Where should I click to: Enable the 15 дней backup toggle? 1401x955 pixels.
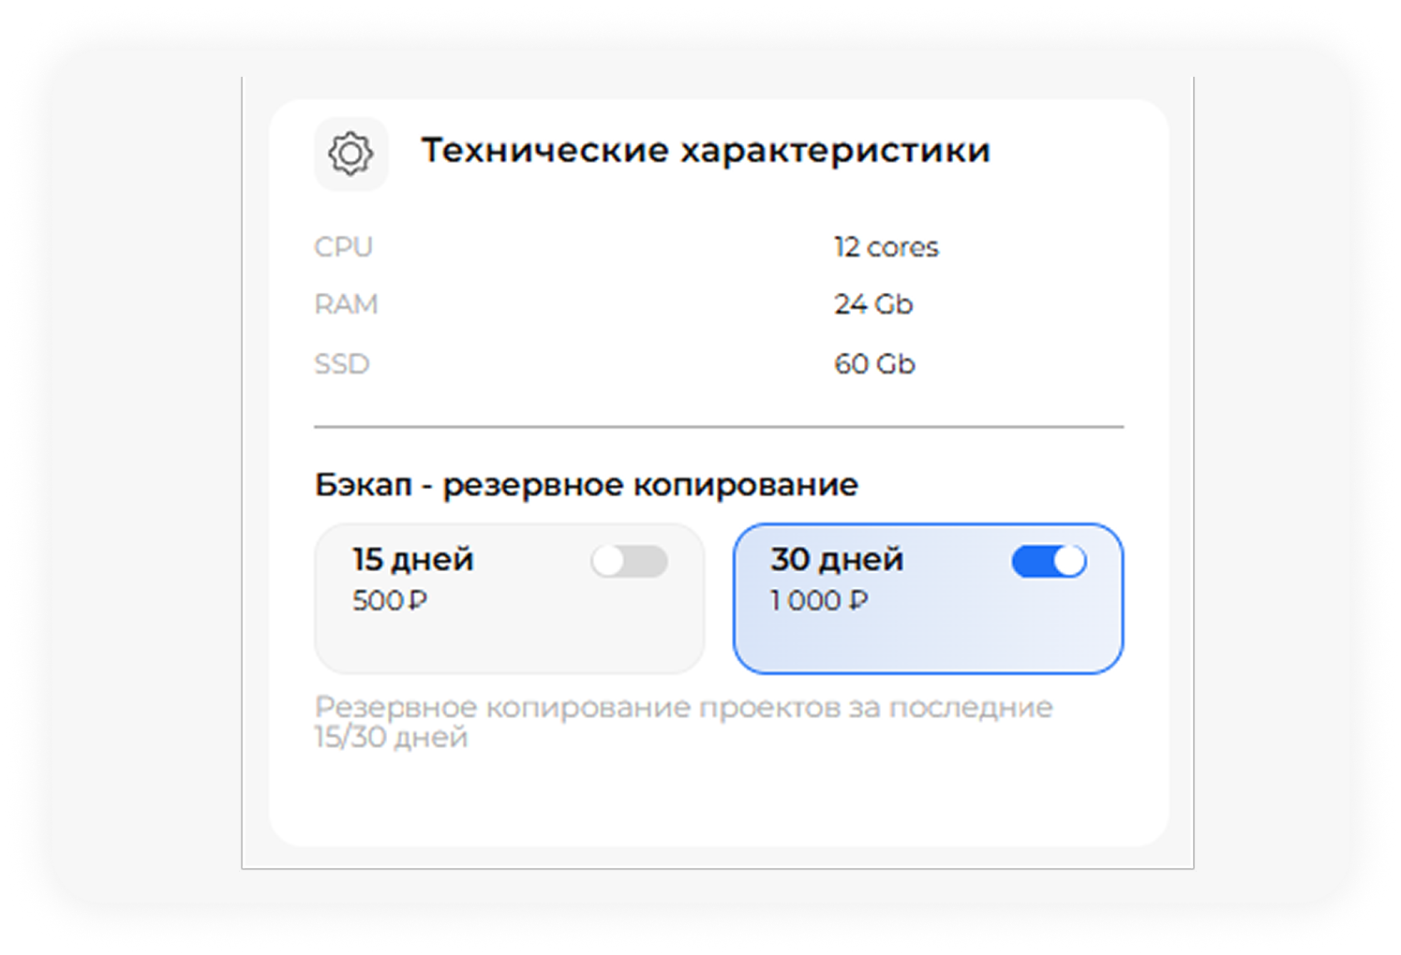[629, 562]
